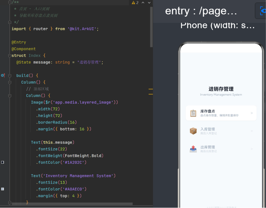Click the .borderRadius(16) line
The width and height of the screenshot is (266, 208).
click(56, 122)
